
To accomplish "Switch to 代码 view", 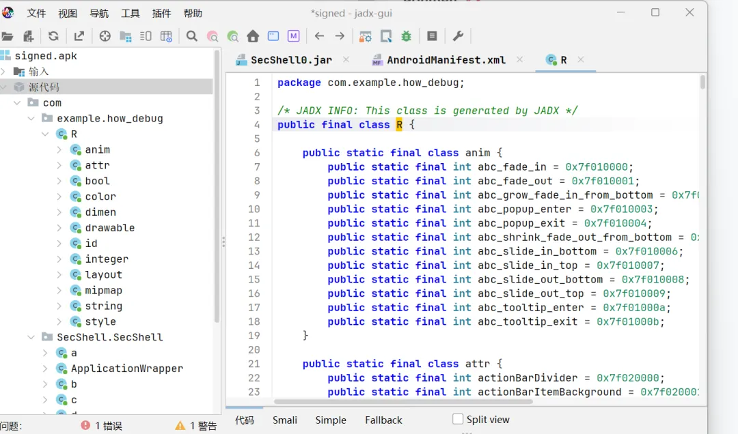I will (244, 420).
